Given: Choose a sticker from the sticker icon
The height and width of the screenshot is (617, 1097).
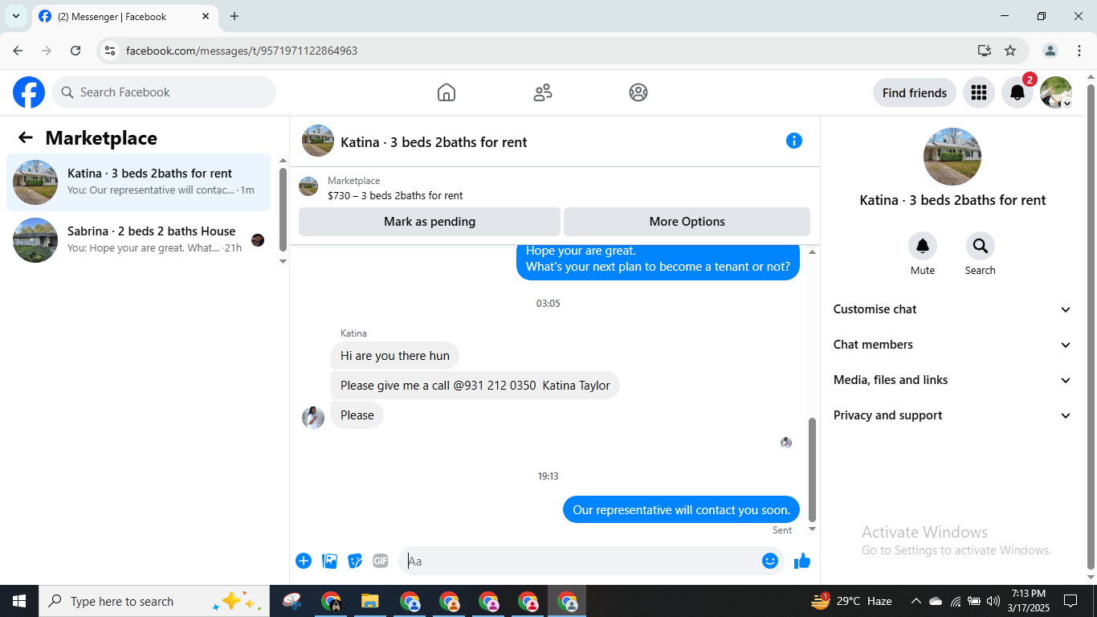Looking at the screenshot, I should [x=355, y=561].
